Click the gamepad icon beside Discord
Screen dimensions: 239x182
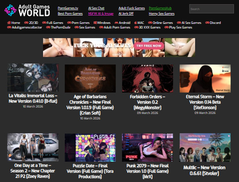pos(207,23)
